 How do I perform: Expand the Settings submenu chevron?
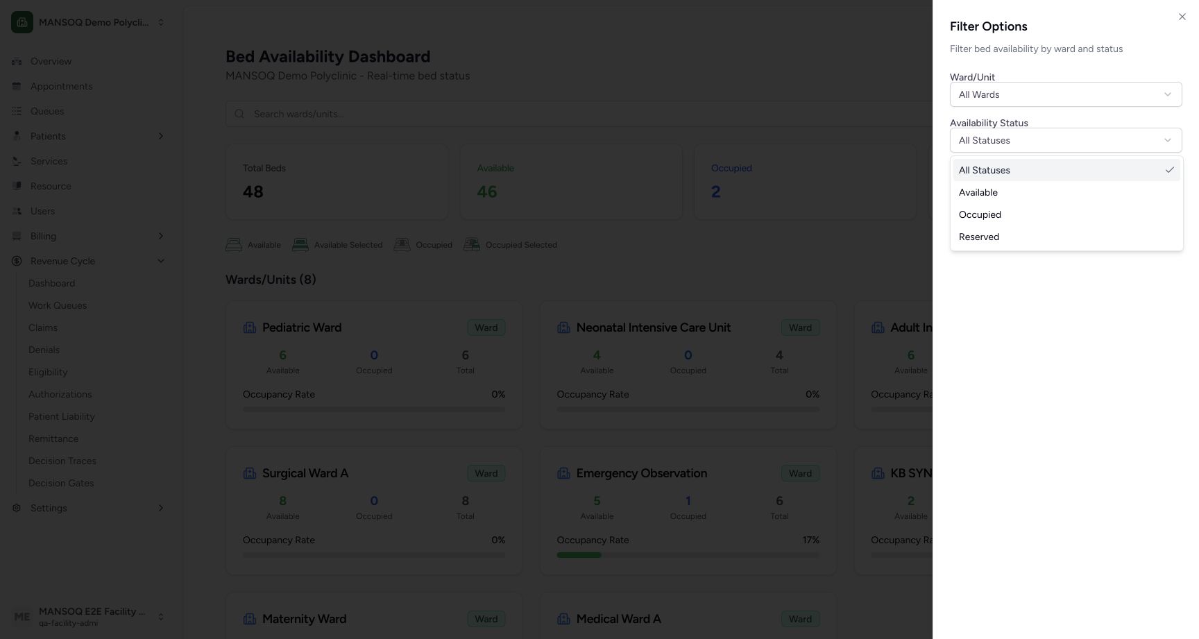click(161, 508)
